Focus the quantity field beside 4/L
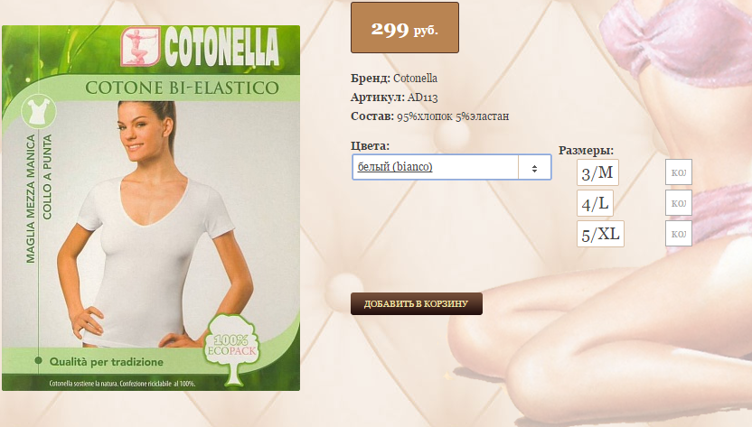This screenshot has height=427, width=752. pyautogui.click(x=679, y=203)
